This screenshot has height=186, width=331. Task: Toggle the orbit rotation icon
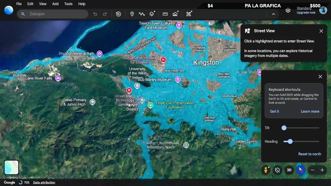click(277, 170)
